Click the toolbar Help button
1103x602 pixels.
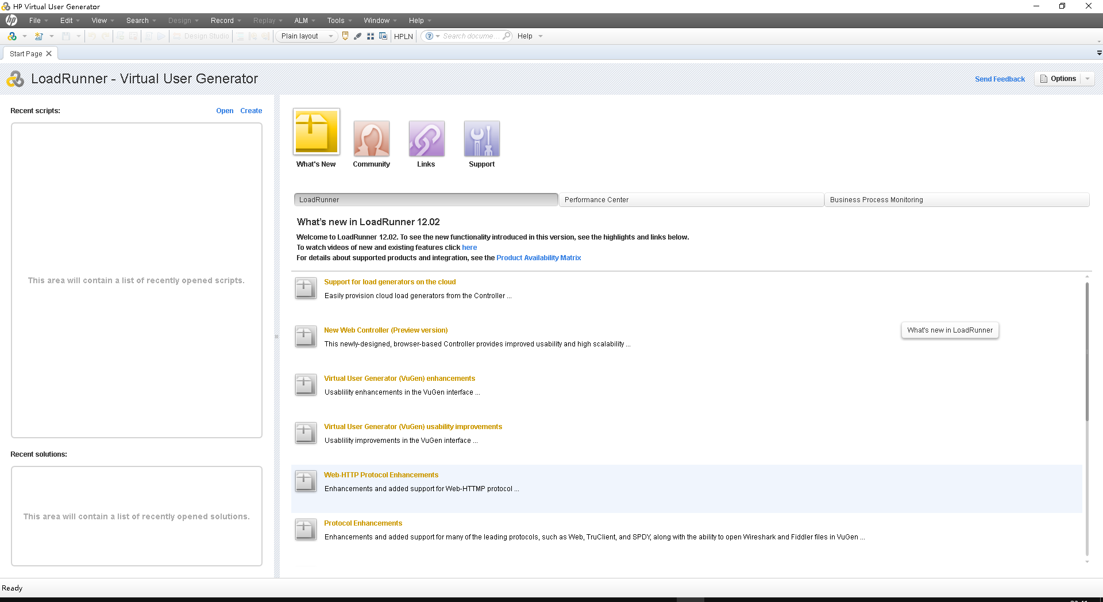(525, 36)
